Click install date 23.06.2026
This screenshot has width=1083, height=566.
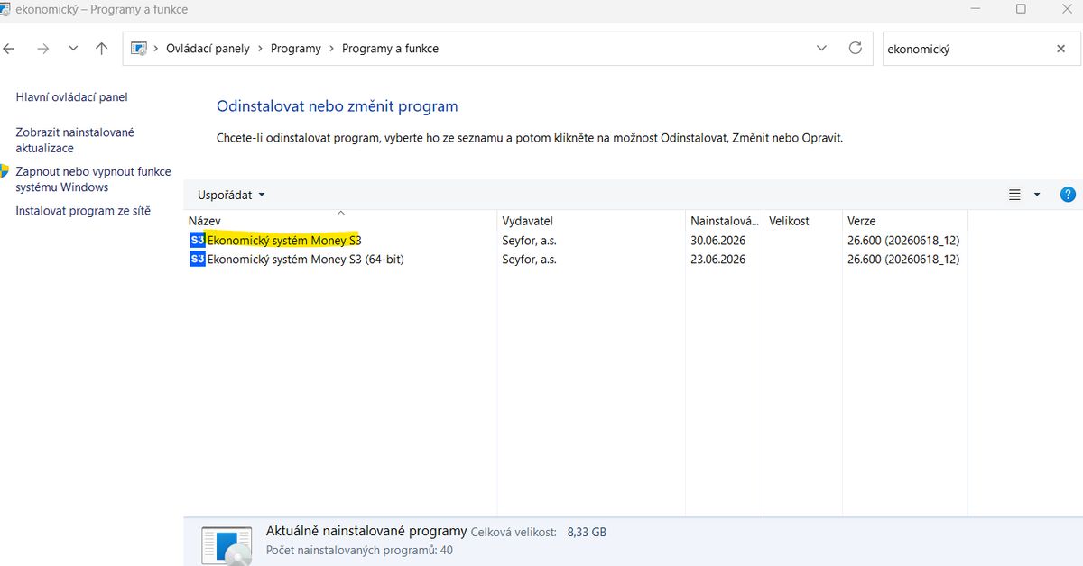[x=718, y=259]
